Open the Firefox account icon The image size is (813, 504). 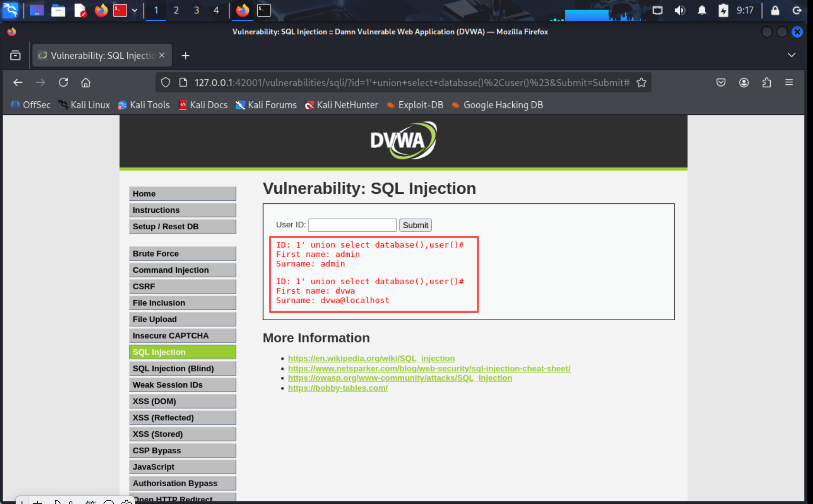[x=744, y=82]
